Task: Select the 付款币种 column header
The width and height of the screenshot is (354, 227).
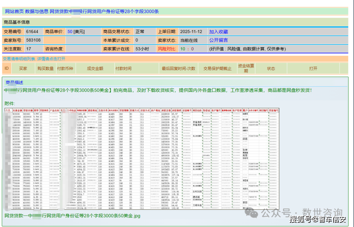Action: coord(65,68)
